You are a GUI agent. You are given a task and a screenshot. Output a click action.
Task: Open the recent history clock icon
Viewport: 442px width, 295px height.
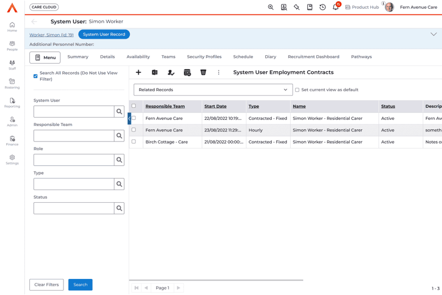click(323, 7)
